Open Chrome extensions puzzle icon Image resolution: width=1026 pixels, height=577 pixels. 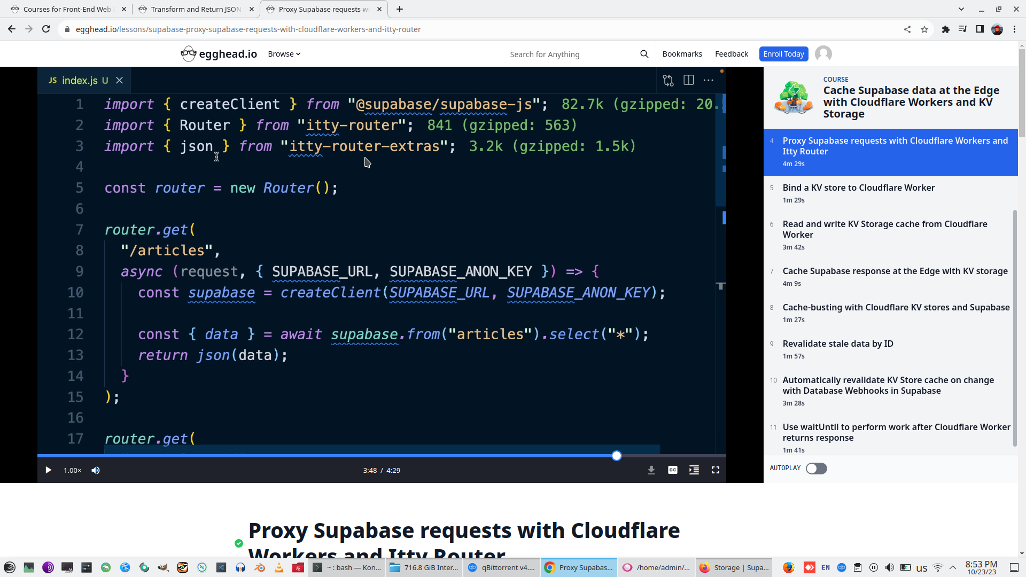[x=945, y=29]
